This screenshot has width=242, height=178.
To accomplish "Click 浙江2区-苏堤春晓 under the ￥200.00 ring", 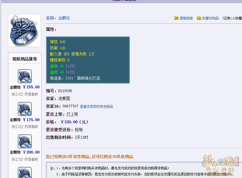I will pos(25,159).
